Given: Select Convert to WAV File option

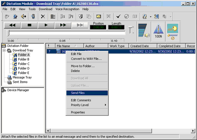Looking at the screenshot, I should point(86,59).
